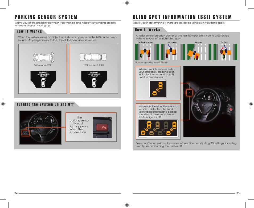This screenshot has width=254, height=208.
Task: Click the 'Assists you in determining' subtitle
Action: (x=179, y=23)
